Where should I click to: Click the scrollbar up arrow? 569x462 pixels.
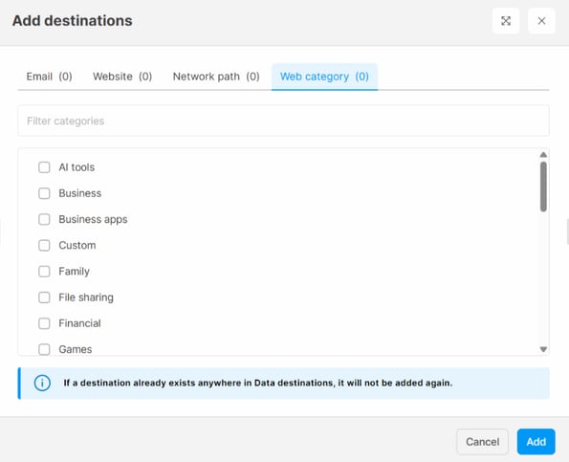click(x=543, y=155)
